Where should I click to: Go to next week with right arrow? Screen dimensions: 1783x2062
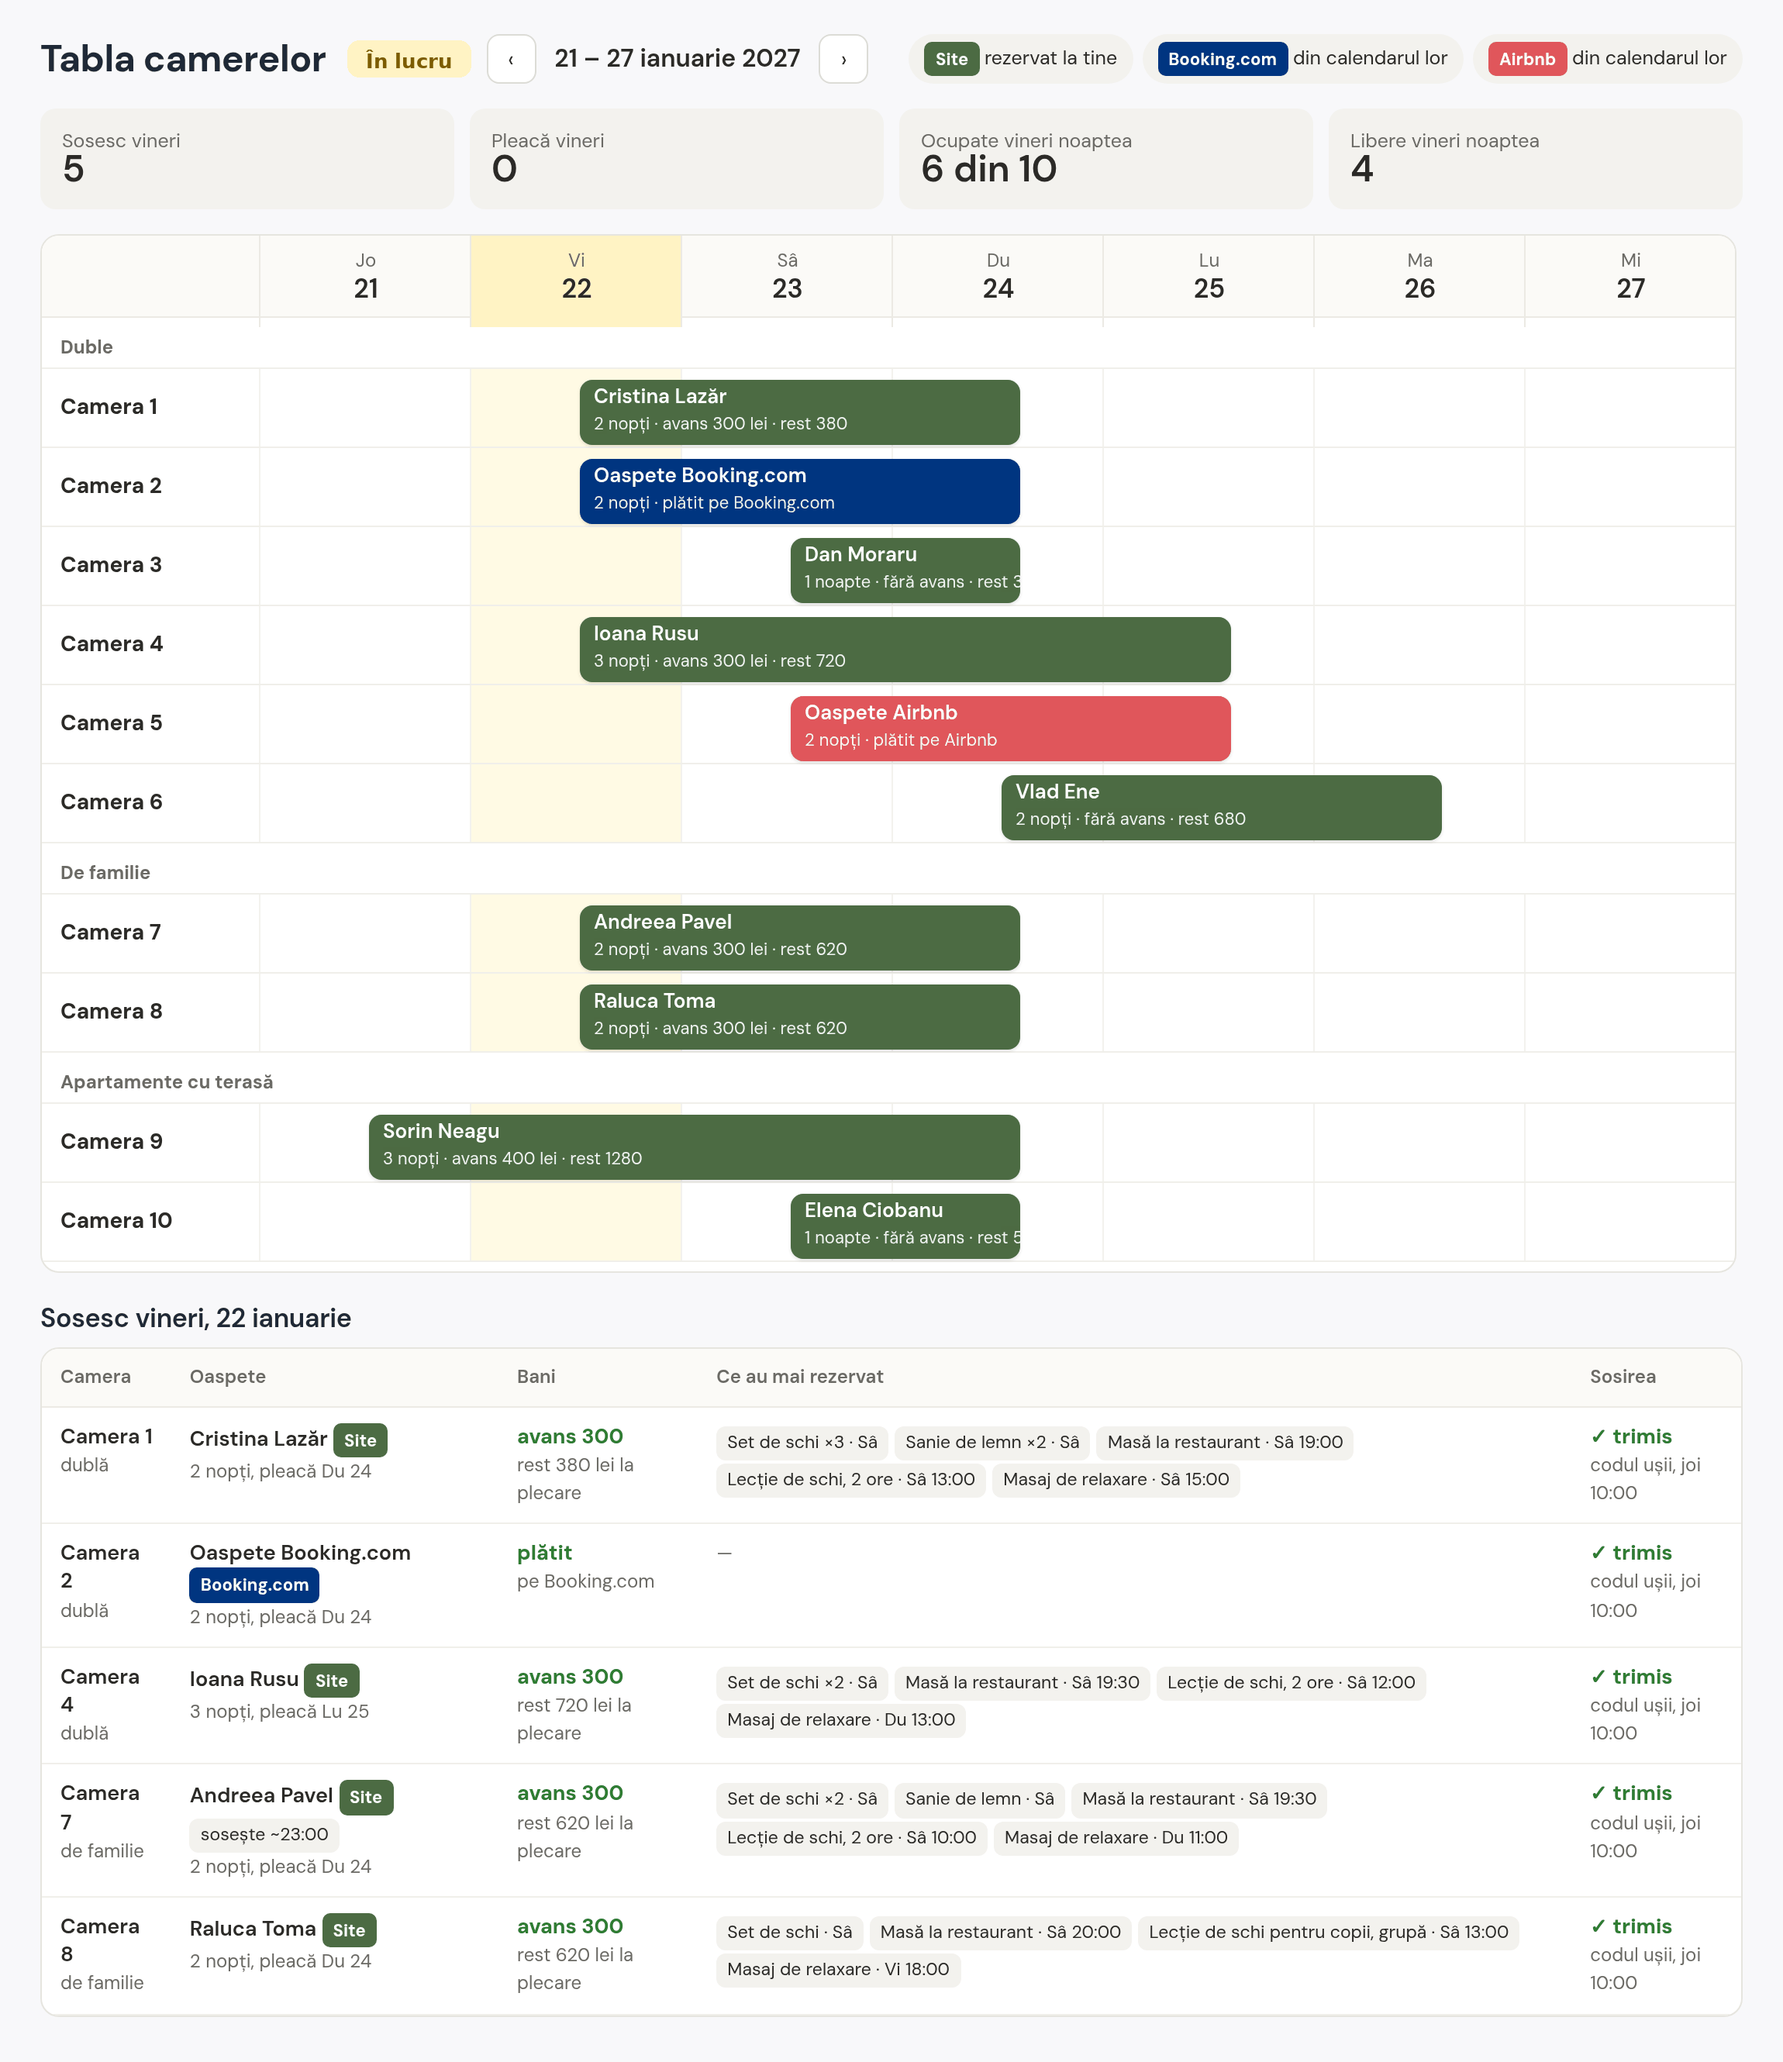click(x=843, y=59)
